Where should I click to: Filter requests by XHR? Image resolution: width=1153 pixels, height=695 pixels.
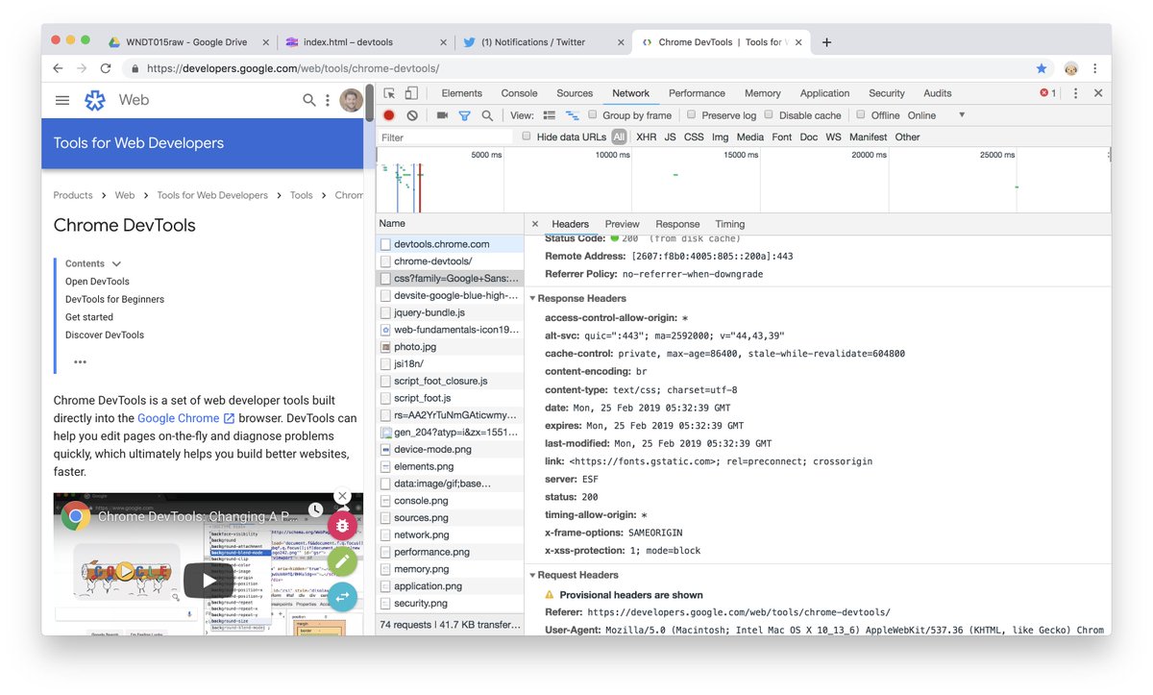(646, 137)
